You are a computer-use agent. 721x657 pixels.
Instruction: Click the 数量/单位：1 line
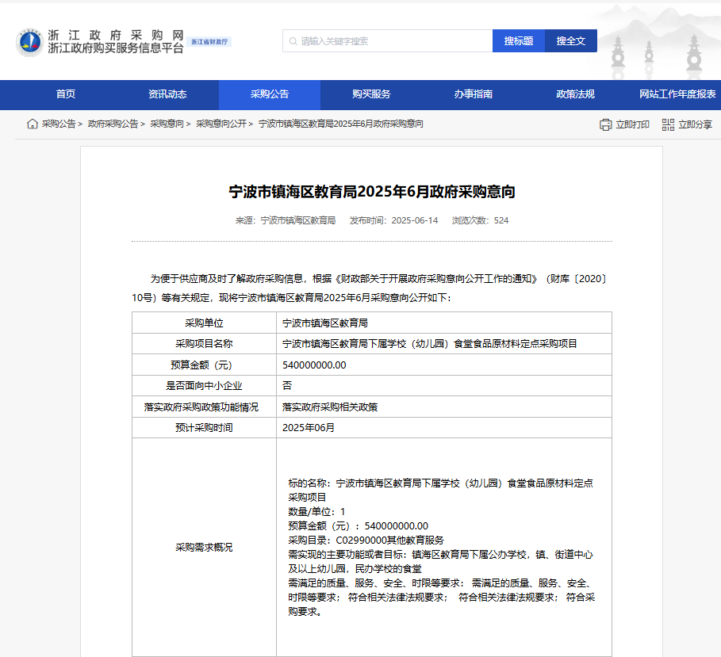tap(316, 512)
